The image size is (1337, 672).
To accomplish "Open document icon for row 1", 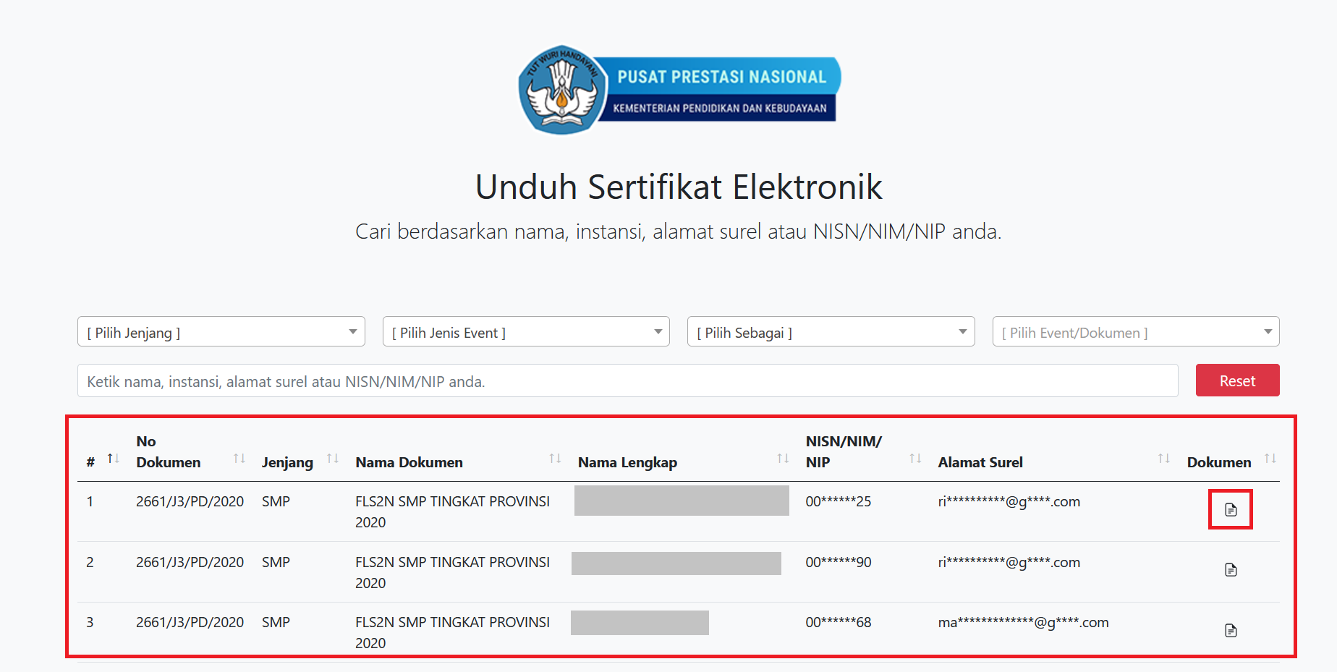I will 1231,510.
